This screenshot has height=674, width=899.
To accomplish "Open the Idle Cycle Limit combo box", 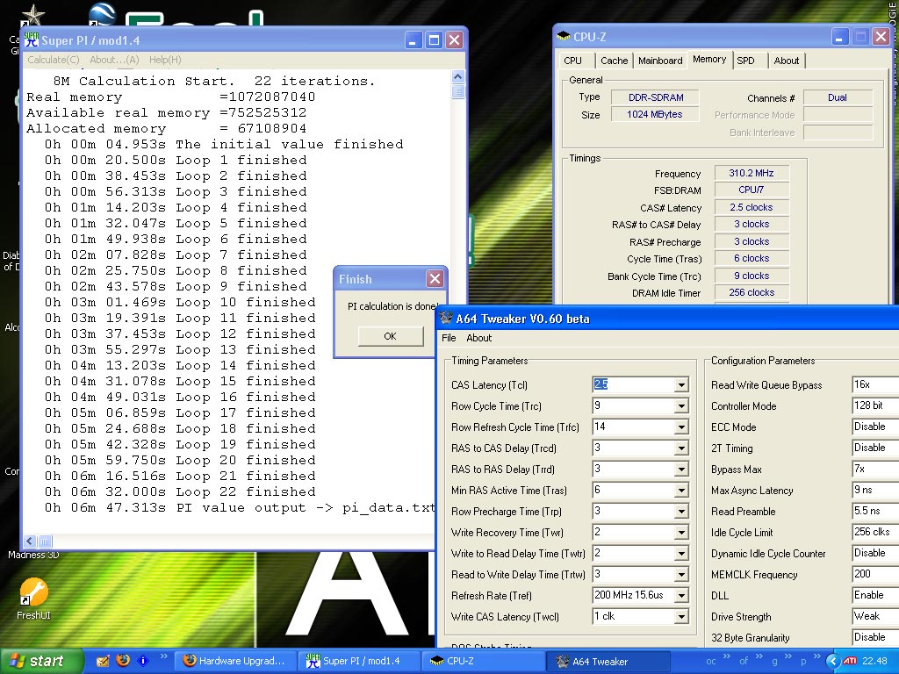I will (x=875, y=532).
